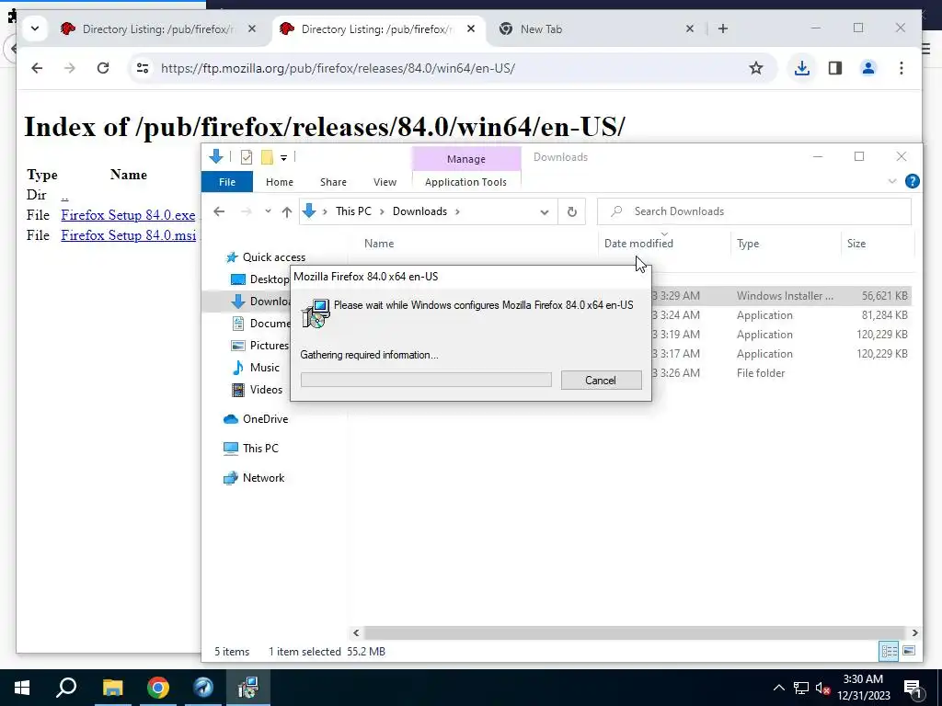Switch to large thumbnails view icon
This screenshot has width=942, height=706.
point(909,652)
